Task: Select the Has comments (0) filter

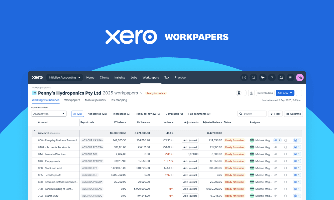Action: pyautogui.click(x=199, y=114)
